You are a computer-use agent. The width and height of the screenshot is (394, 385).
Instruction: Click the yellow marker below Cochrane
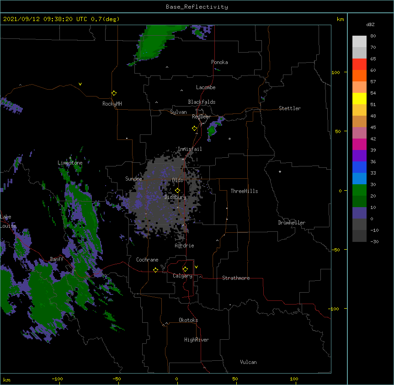click(155, 270)
